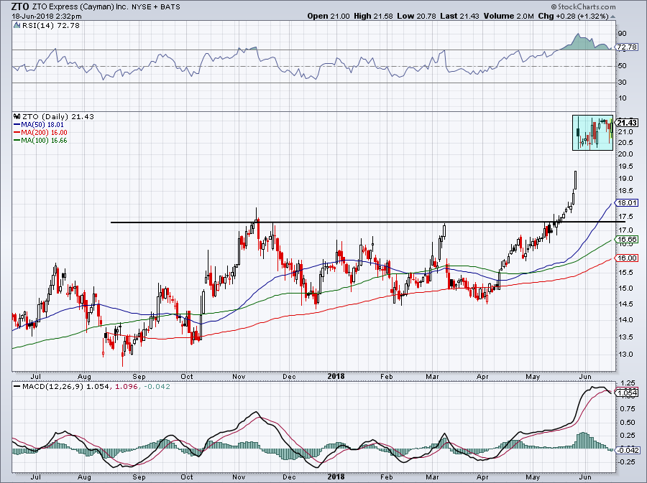
Task: Select the red MA(200) legend line marker
Action: pos(17,133)
